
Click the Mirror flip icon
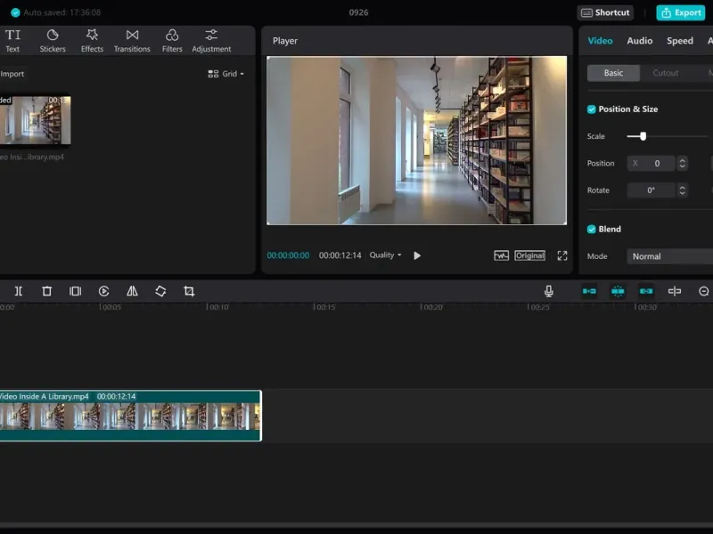[x=132, y=291]
